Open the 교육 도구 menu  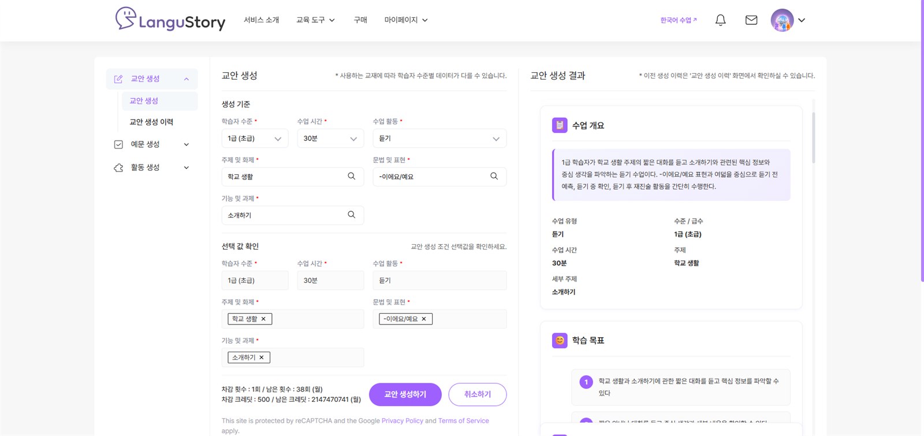(x=315, y=20)
